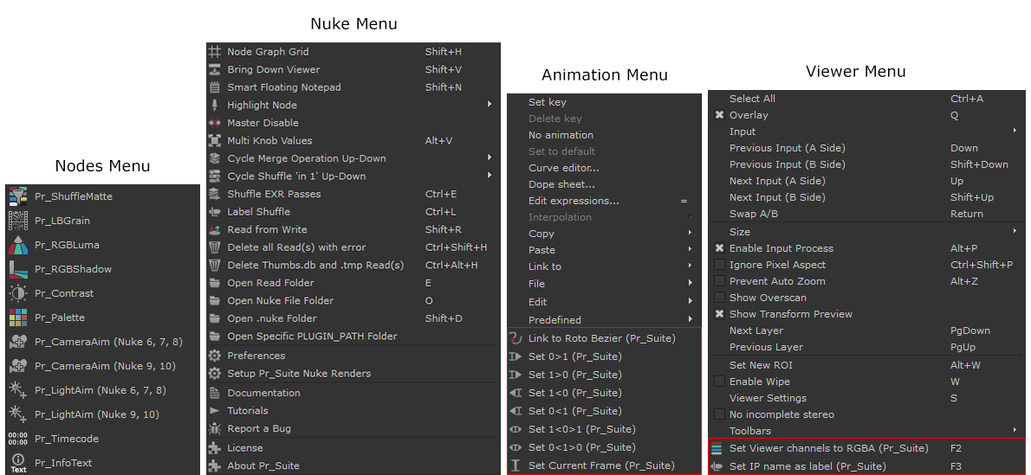Select Curve editor... menu entry
Screen dimensions: 1031x475
563,168
